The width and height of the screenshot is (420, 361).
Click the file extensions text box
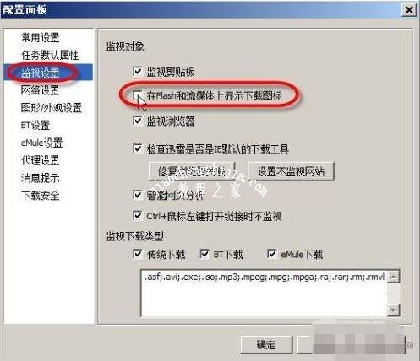[x=265, y=293]
